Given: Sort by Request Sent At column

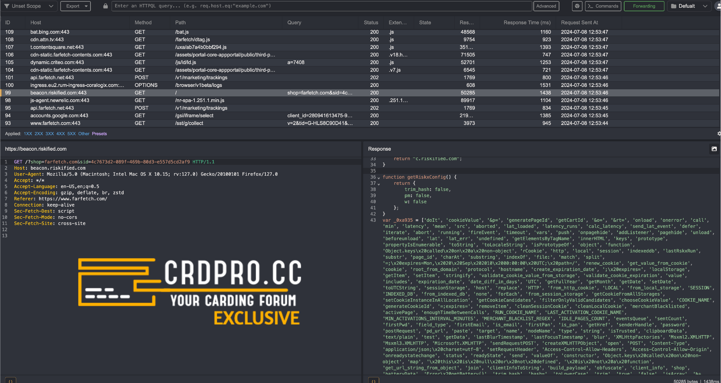Looking at the screenshot, I should click(579, 23).
